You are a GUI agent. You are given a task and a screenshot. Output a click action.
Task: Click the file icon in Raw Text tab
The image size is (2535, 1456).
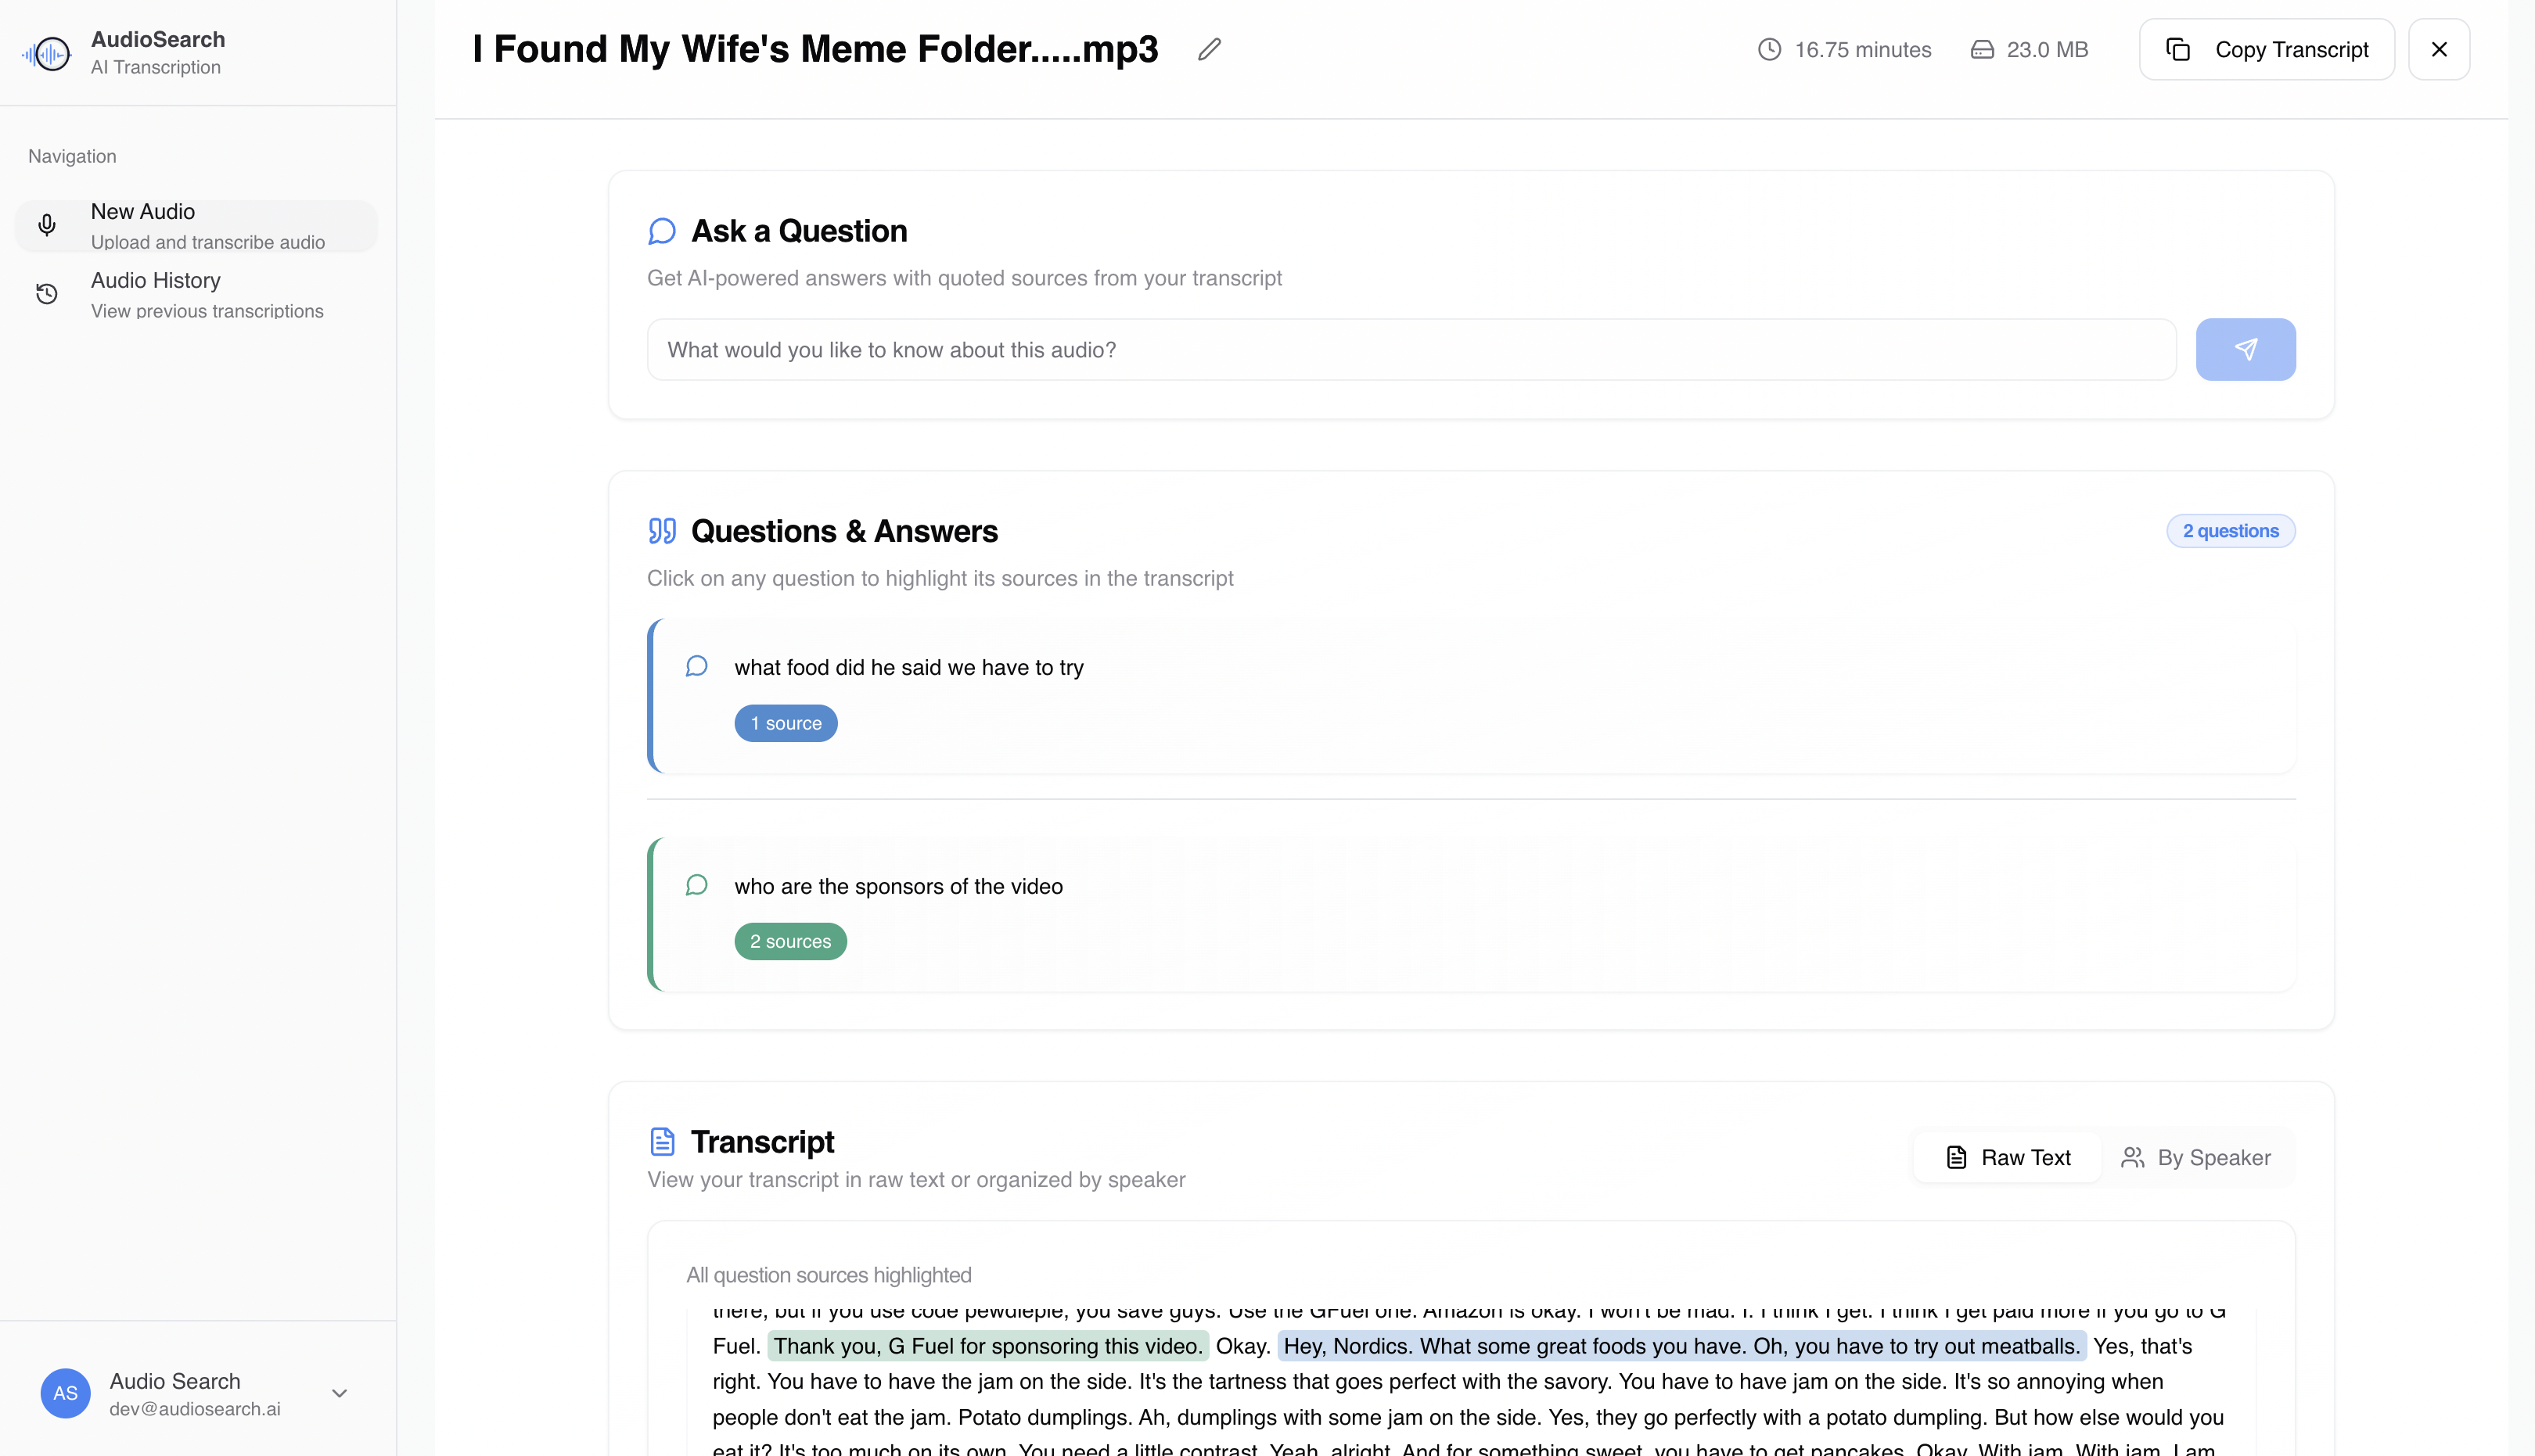[1956, 1157]
